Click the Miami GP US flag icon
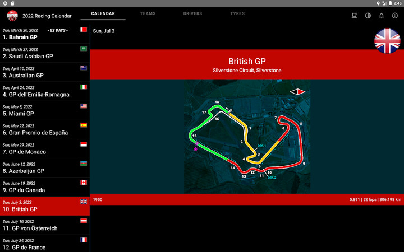This screenshot has width=404, height=252. [84, 106]
